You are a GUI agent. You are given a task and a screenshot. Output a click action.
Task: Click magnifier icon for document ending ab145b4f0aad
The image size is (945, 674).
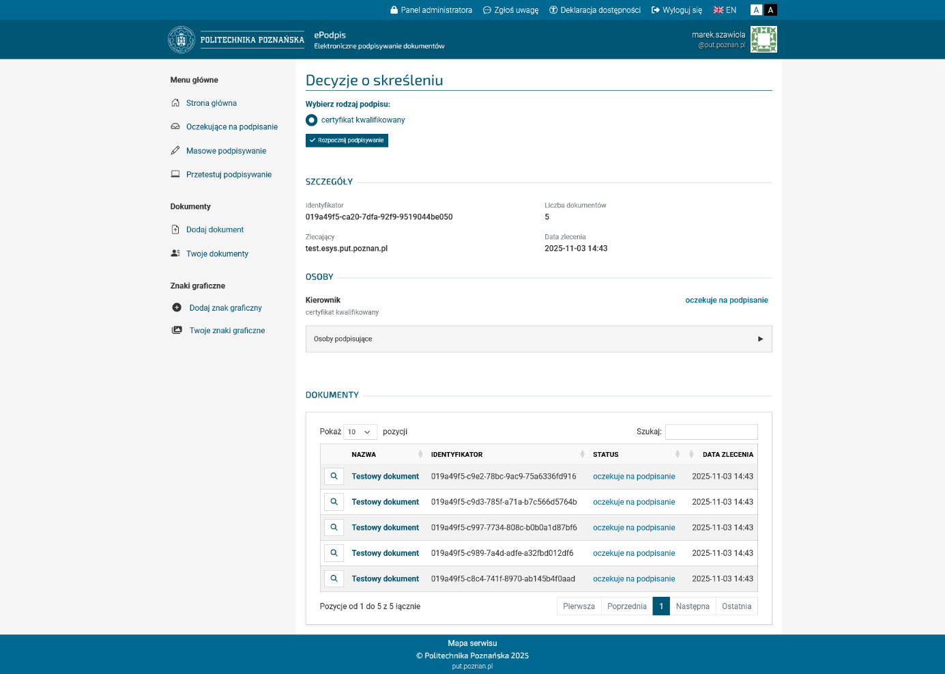(334, 578)
